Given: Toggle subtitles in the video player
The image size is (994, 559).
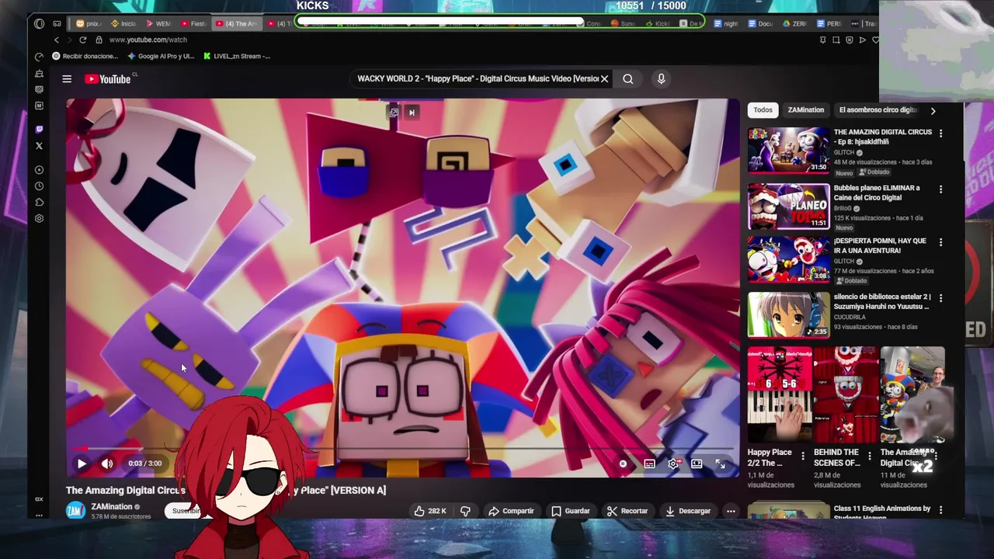Looking at the screenshot, I should pyautogui.click(x=649, y=464).
